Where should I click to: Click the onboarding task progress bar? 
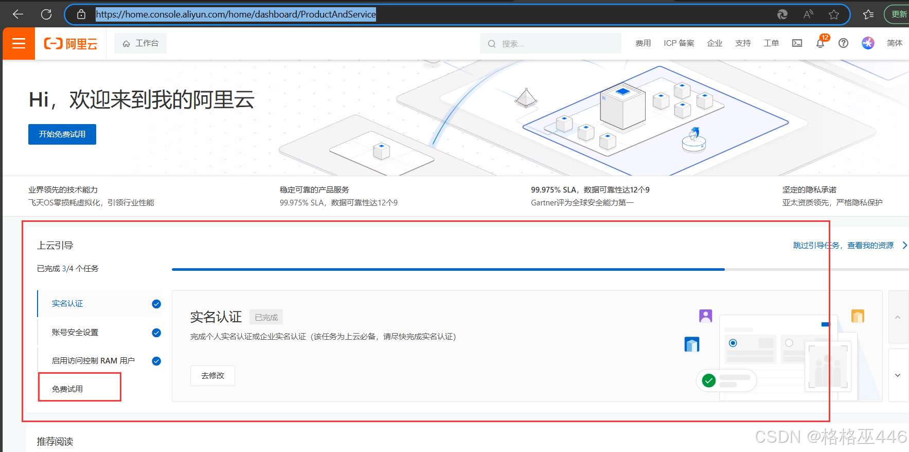pyautogui.click(x=540, y=269)
